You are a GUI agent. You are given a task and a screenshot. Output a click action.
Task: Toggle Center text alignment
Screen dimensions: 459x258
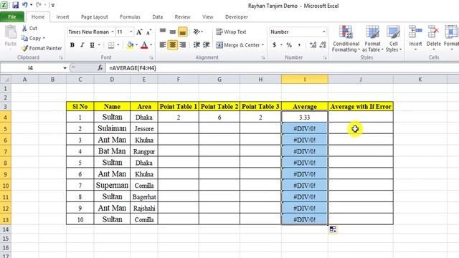pyautogui.click(x=173, y=45)
